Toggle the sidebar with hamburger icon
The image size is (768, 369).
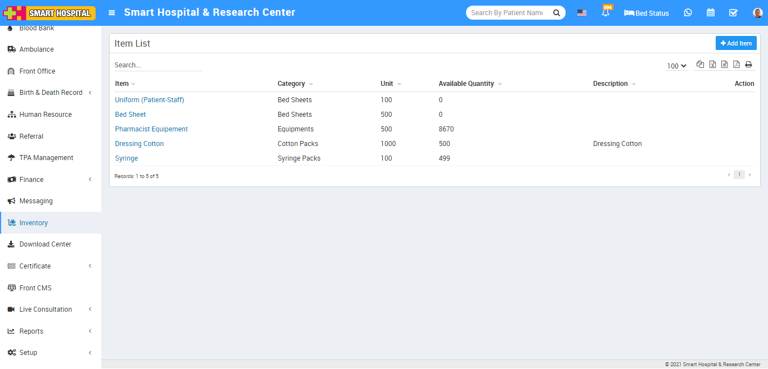[x=112, y=13]
